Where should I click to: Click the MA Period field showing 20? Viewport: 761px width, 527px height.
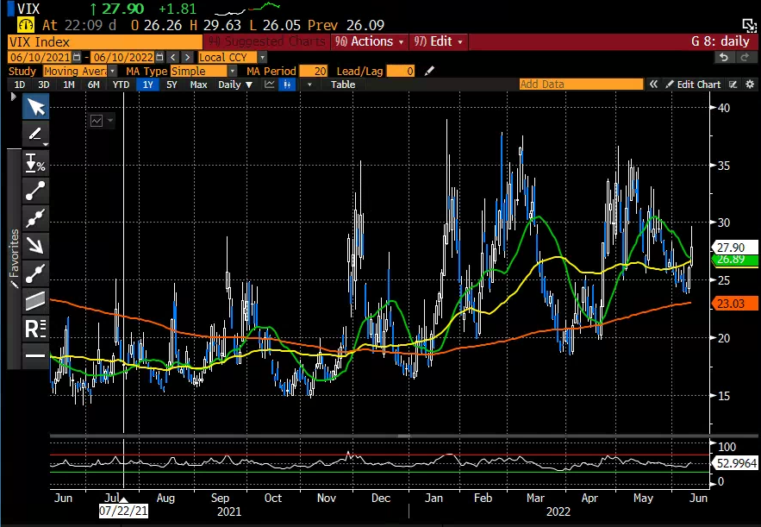click(314, 71)
